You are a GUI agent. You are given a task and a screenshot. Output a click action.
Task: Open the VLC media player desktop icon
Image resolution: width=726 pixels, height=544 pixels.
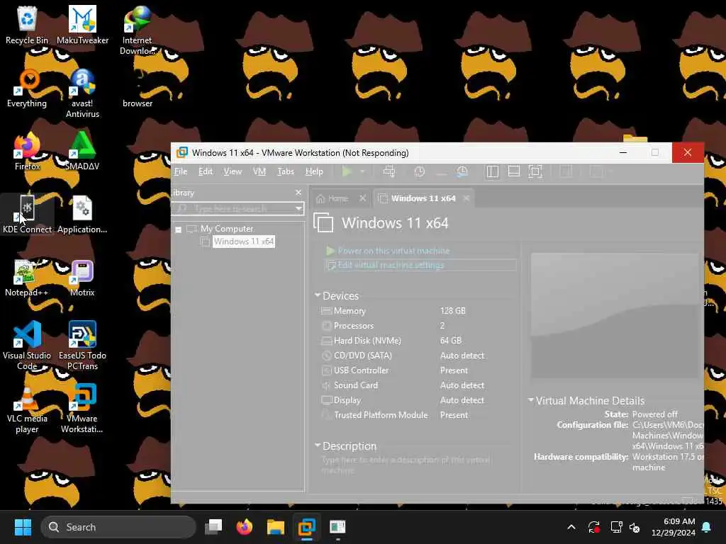point(27,408)
